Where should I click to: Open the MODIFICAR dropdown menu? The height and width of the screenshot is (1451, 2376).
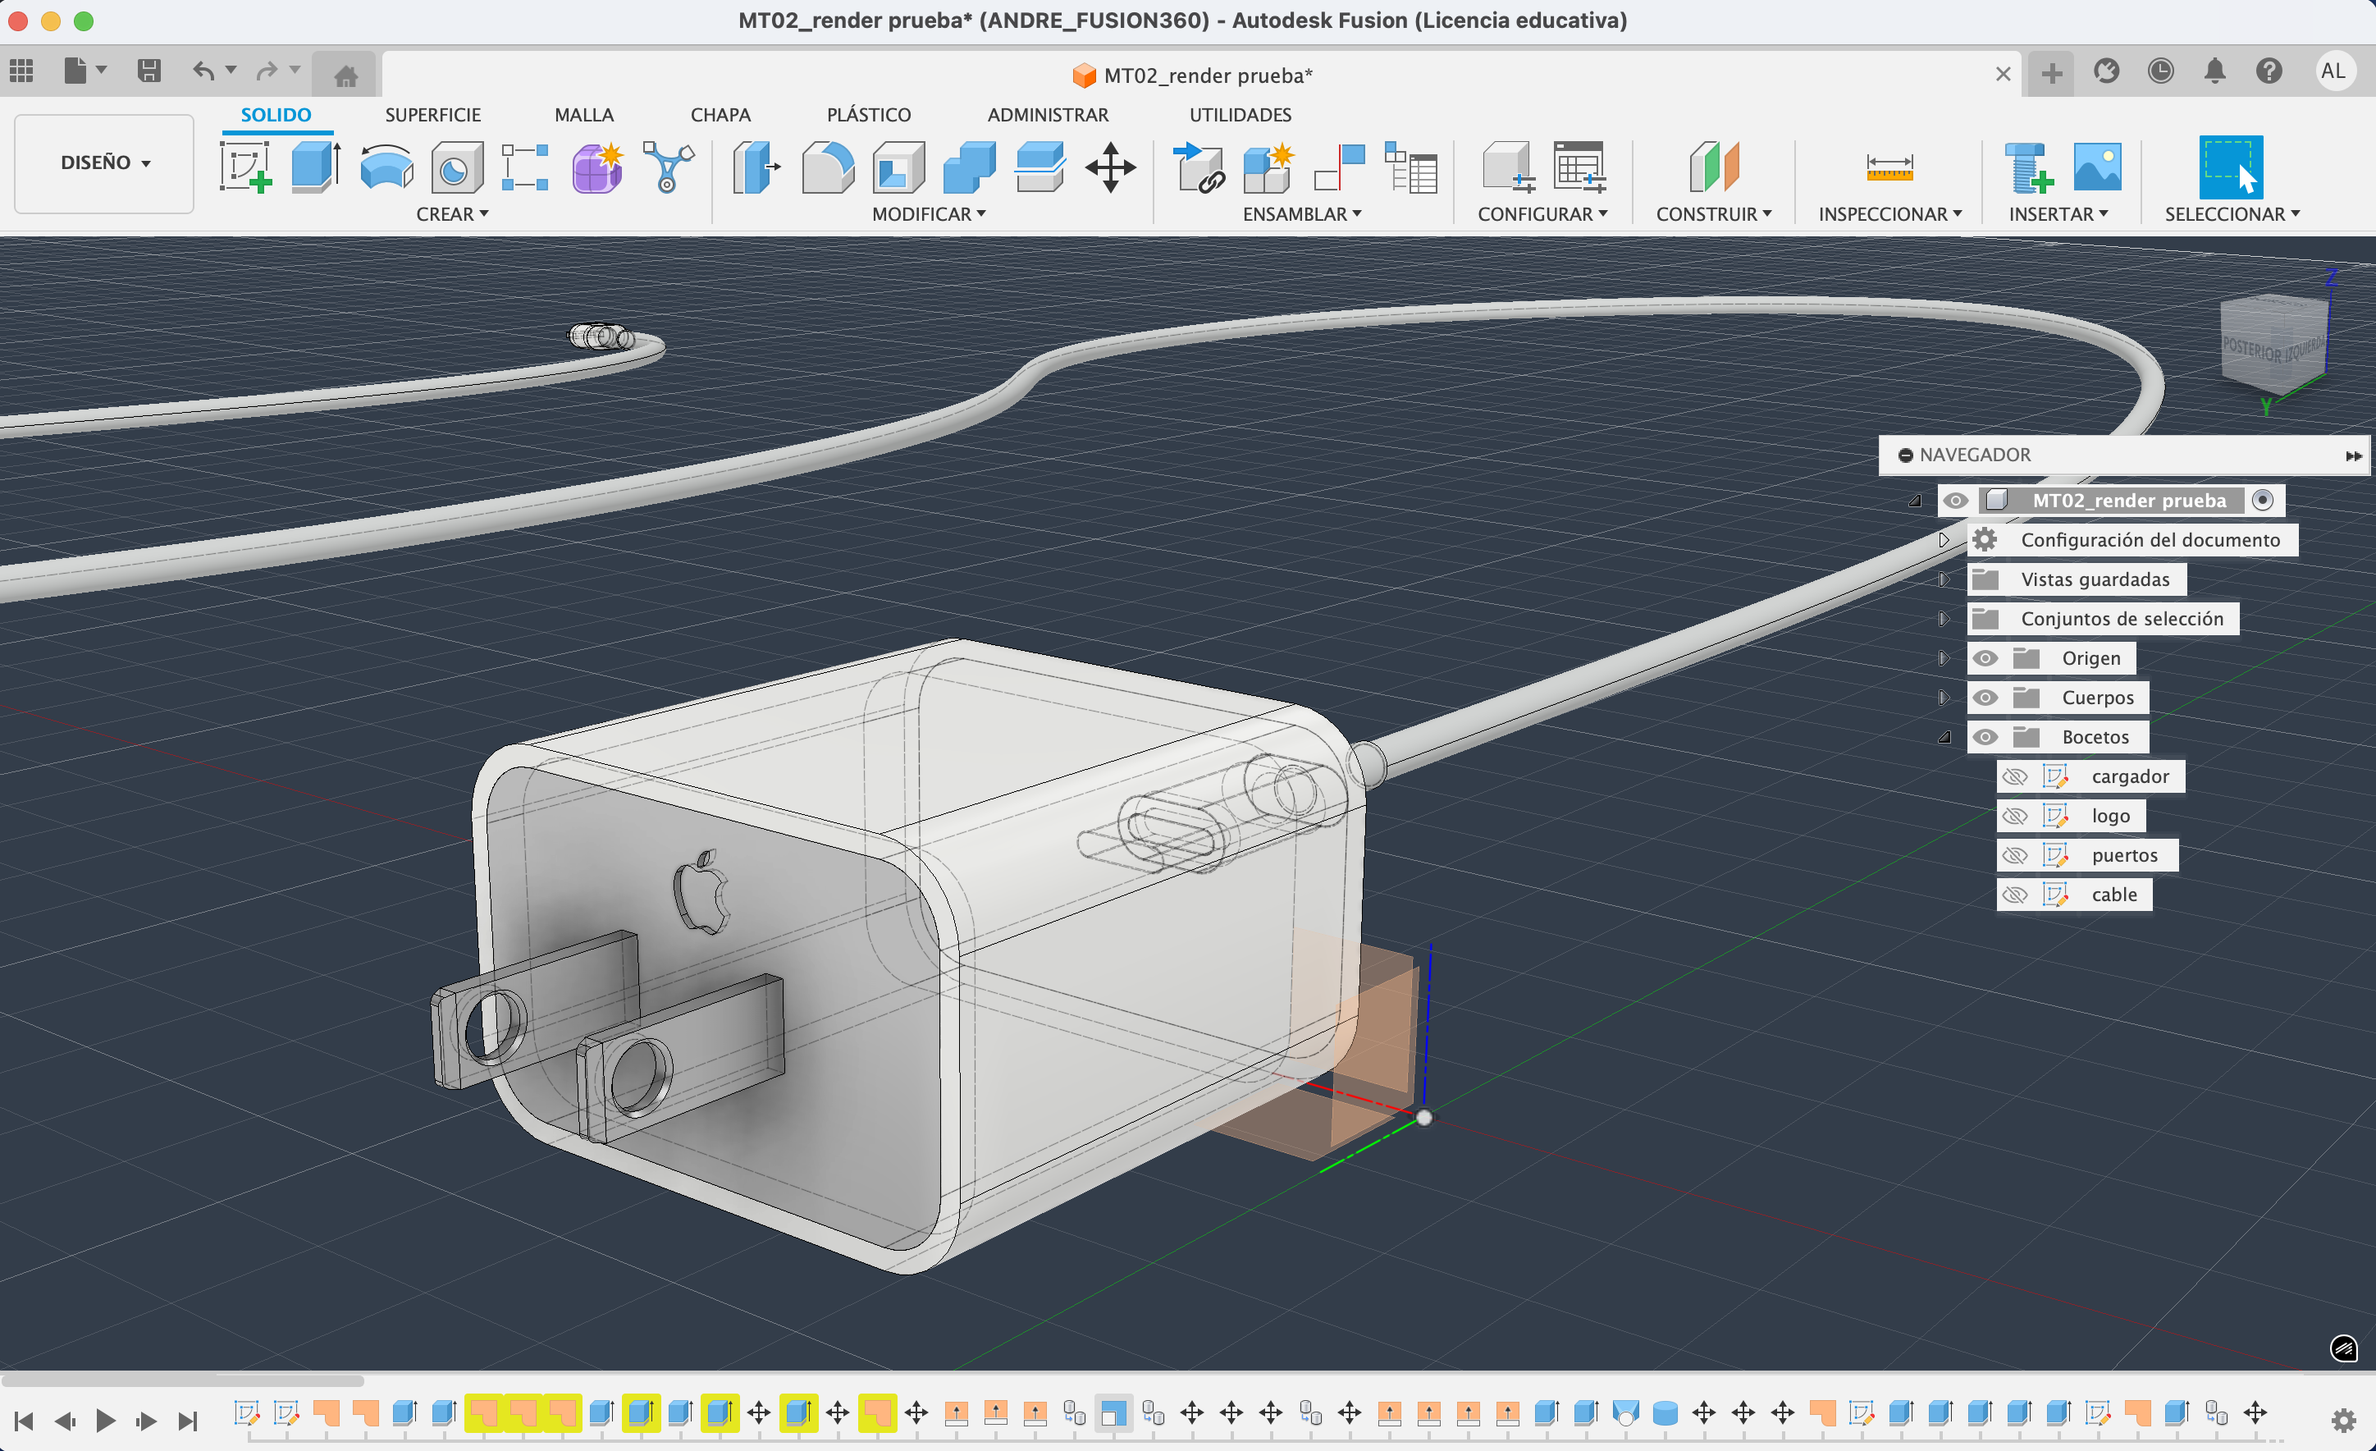click(928, 214)
